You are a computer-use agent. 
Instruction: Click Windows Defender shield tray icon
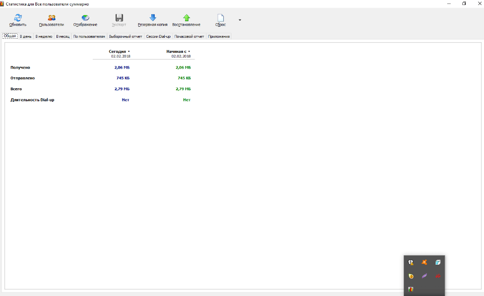pyautogui.click(x=411, y=262)
